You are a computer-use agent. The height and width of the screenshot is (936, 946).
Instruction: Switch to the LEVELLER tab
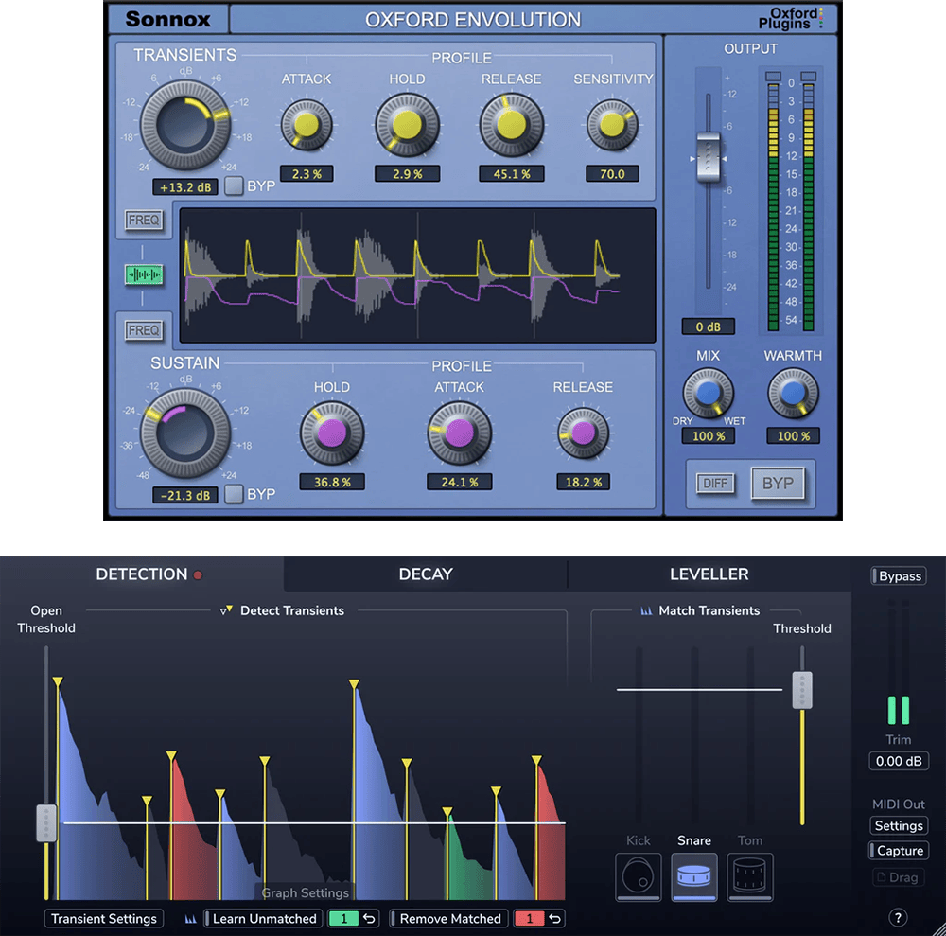pyautogui.click(x=709, y=574)
